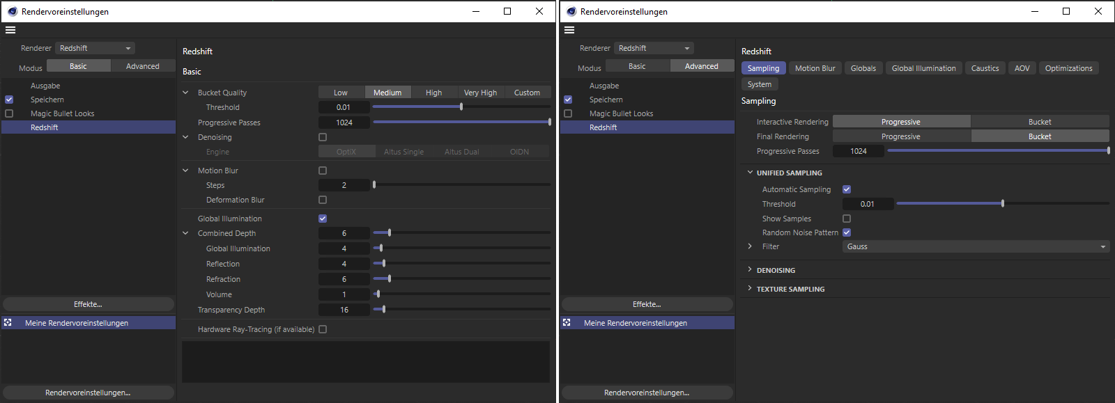Open hamburger menu in Basic-mode render settings window
Image resolution: width=1115 pixels, height=403 pixels.
10,30
